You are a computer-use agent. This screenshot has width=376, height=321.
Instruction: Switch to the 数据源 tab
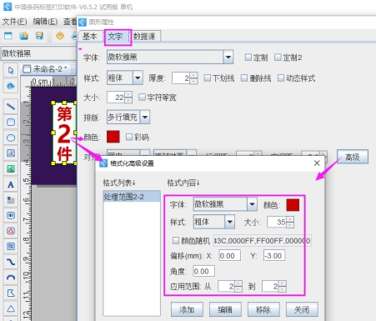(x=144, y=37)
